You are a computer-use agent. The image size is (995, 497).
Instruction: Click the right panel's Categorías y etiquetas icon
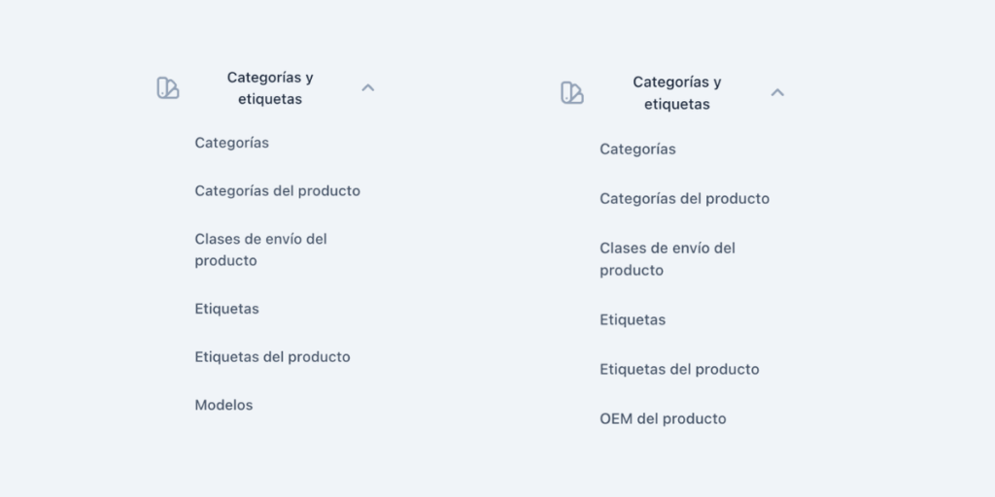pos(572,93)
